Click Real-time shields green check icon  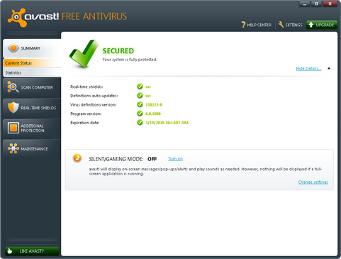pos(140,87)
